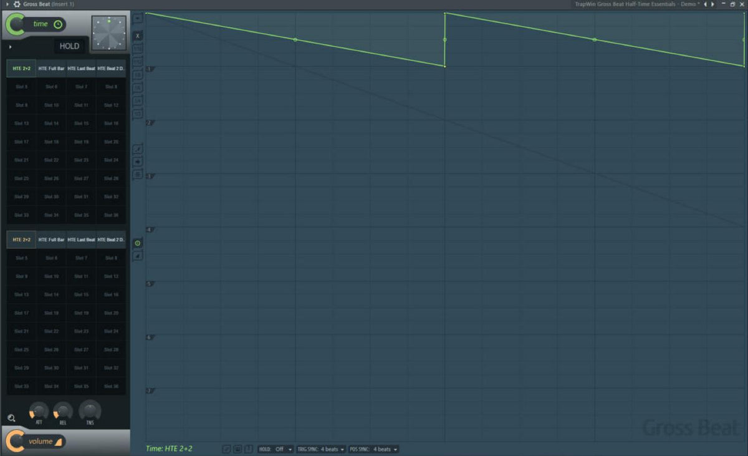Click the envelope point at the curve's vertical drop
Screen dimensions: 748x456
445,39
